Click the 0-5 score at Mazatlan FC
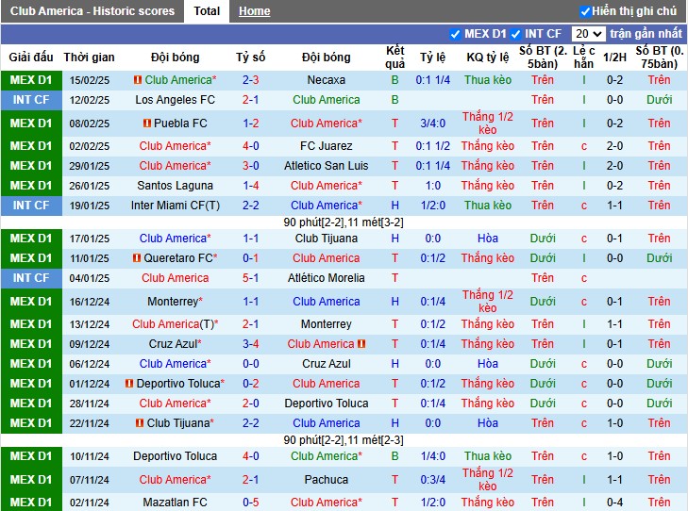Image resolution: width=688 pixels, height=511 pixels. point(250,503)
